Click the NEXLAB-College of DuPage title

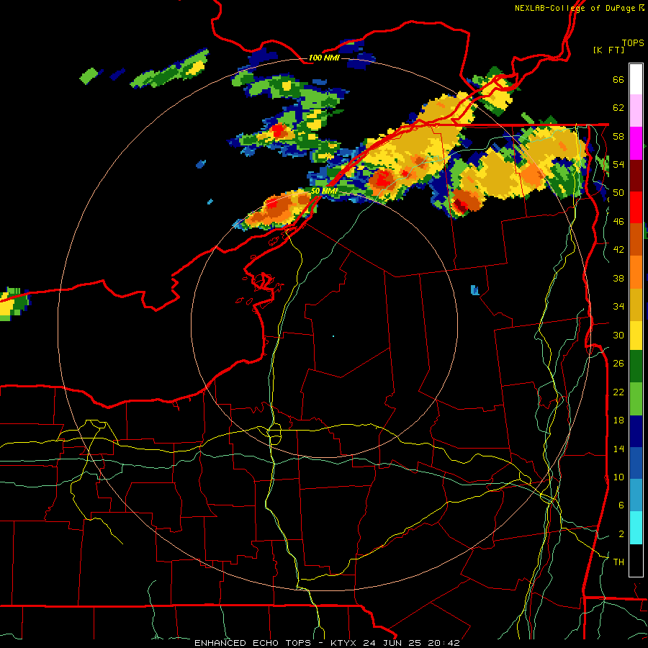[x=579, y=8]
